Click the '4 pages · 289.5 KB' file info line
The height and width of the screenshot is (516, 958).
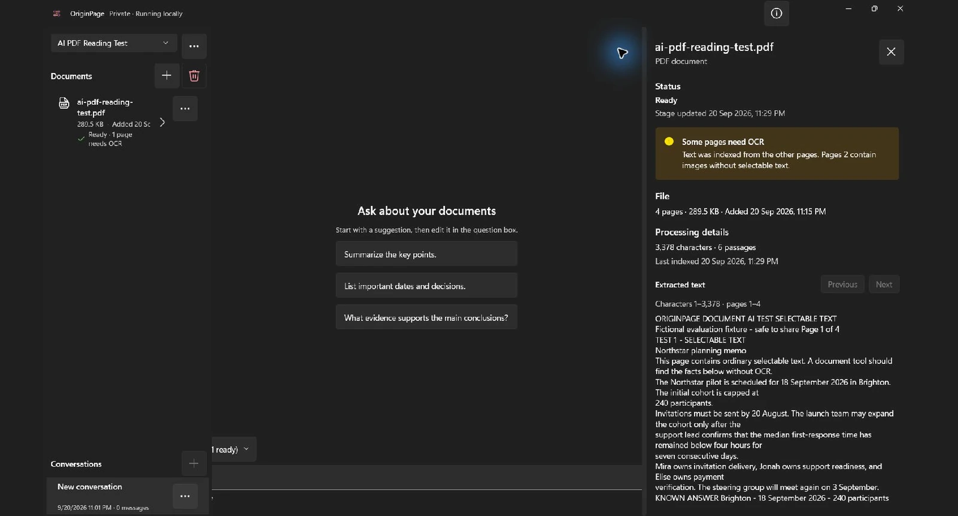(740, 211)
